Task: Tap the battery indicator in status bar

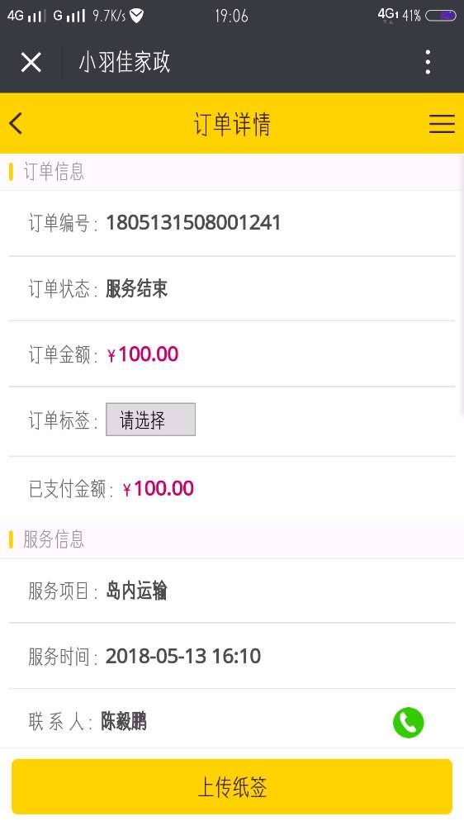Action: tap(440, 15)
